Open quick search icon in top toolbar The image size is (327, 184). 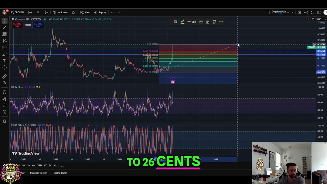coord(299,12)
